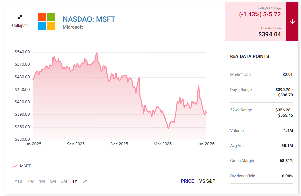The height and width of the screenshot is (196, 301).
Task: Select the 1W time range
Action: click(x=31, y=181)
